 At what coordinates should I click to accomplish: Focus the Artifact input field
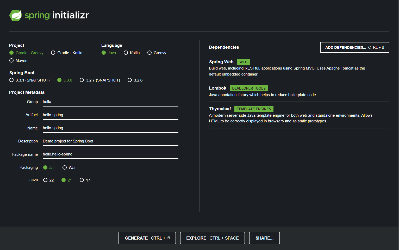pyautogui.click(x=110, y=115)
